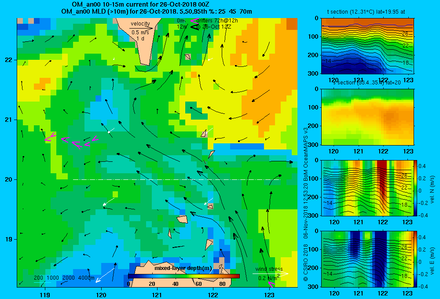Click the '80' tick on mixed-layer depth scale
440x299 pixels.
(x=222, y=284)
